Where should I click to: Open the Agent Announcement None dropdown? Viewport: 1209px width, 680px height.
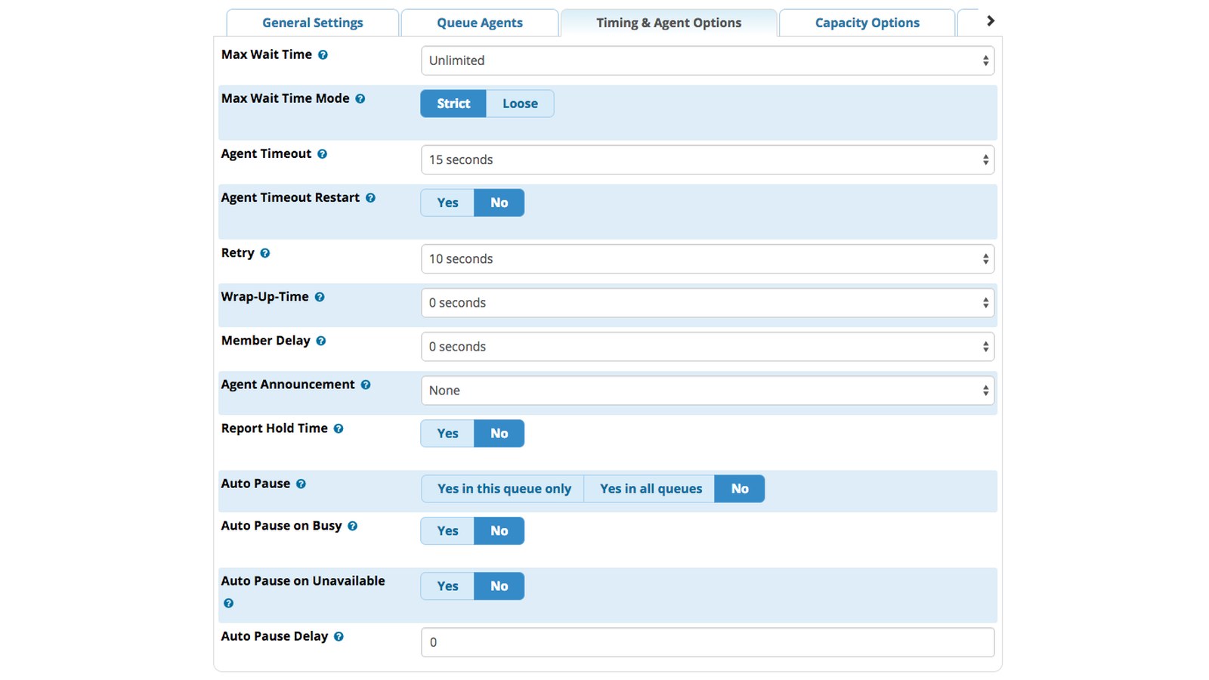707,391
